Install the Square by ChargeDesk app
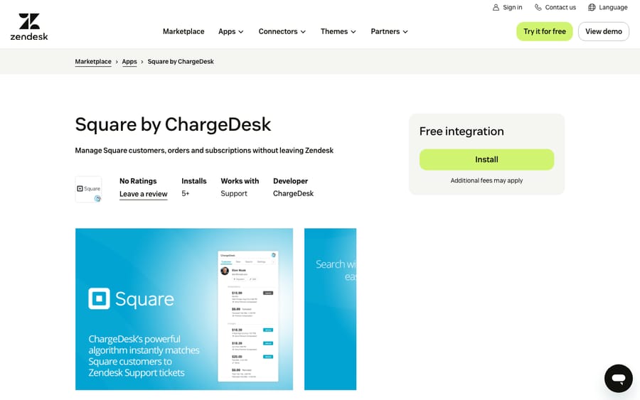 tap(486, 159)
